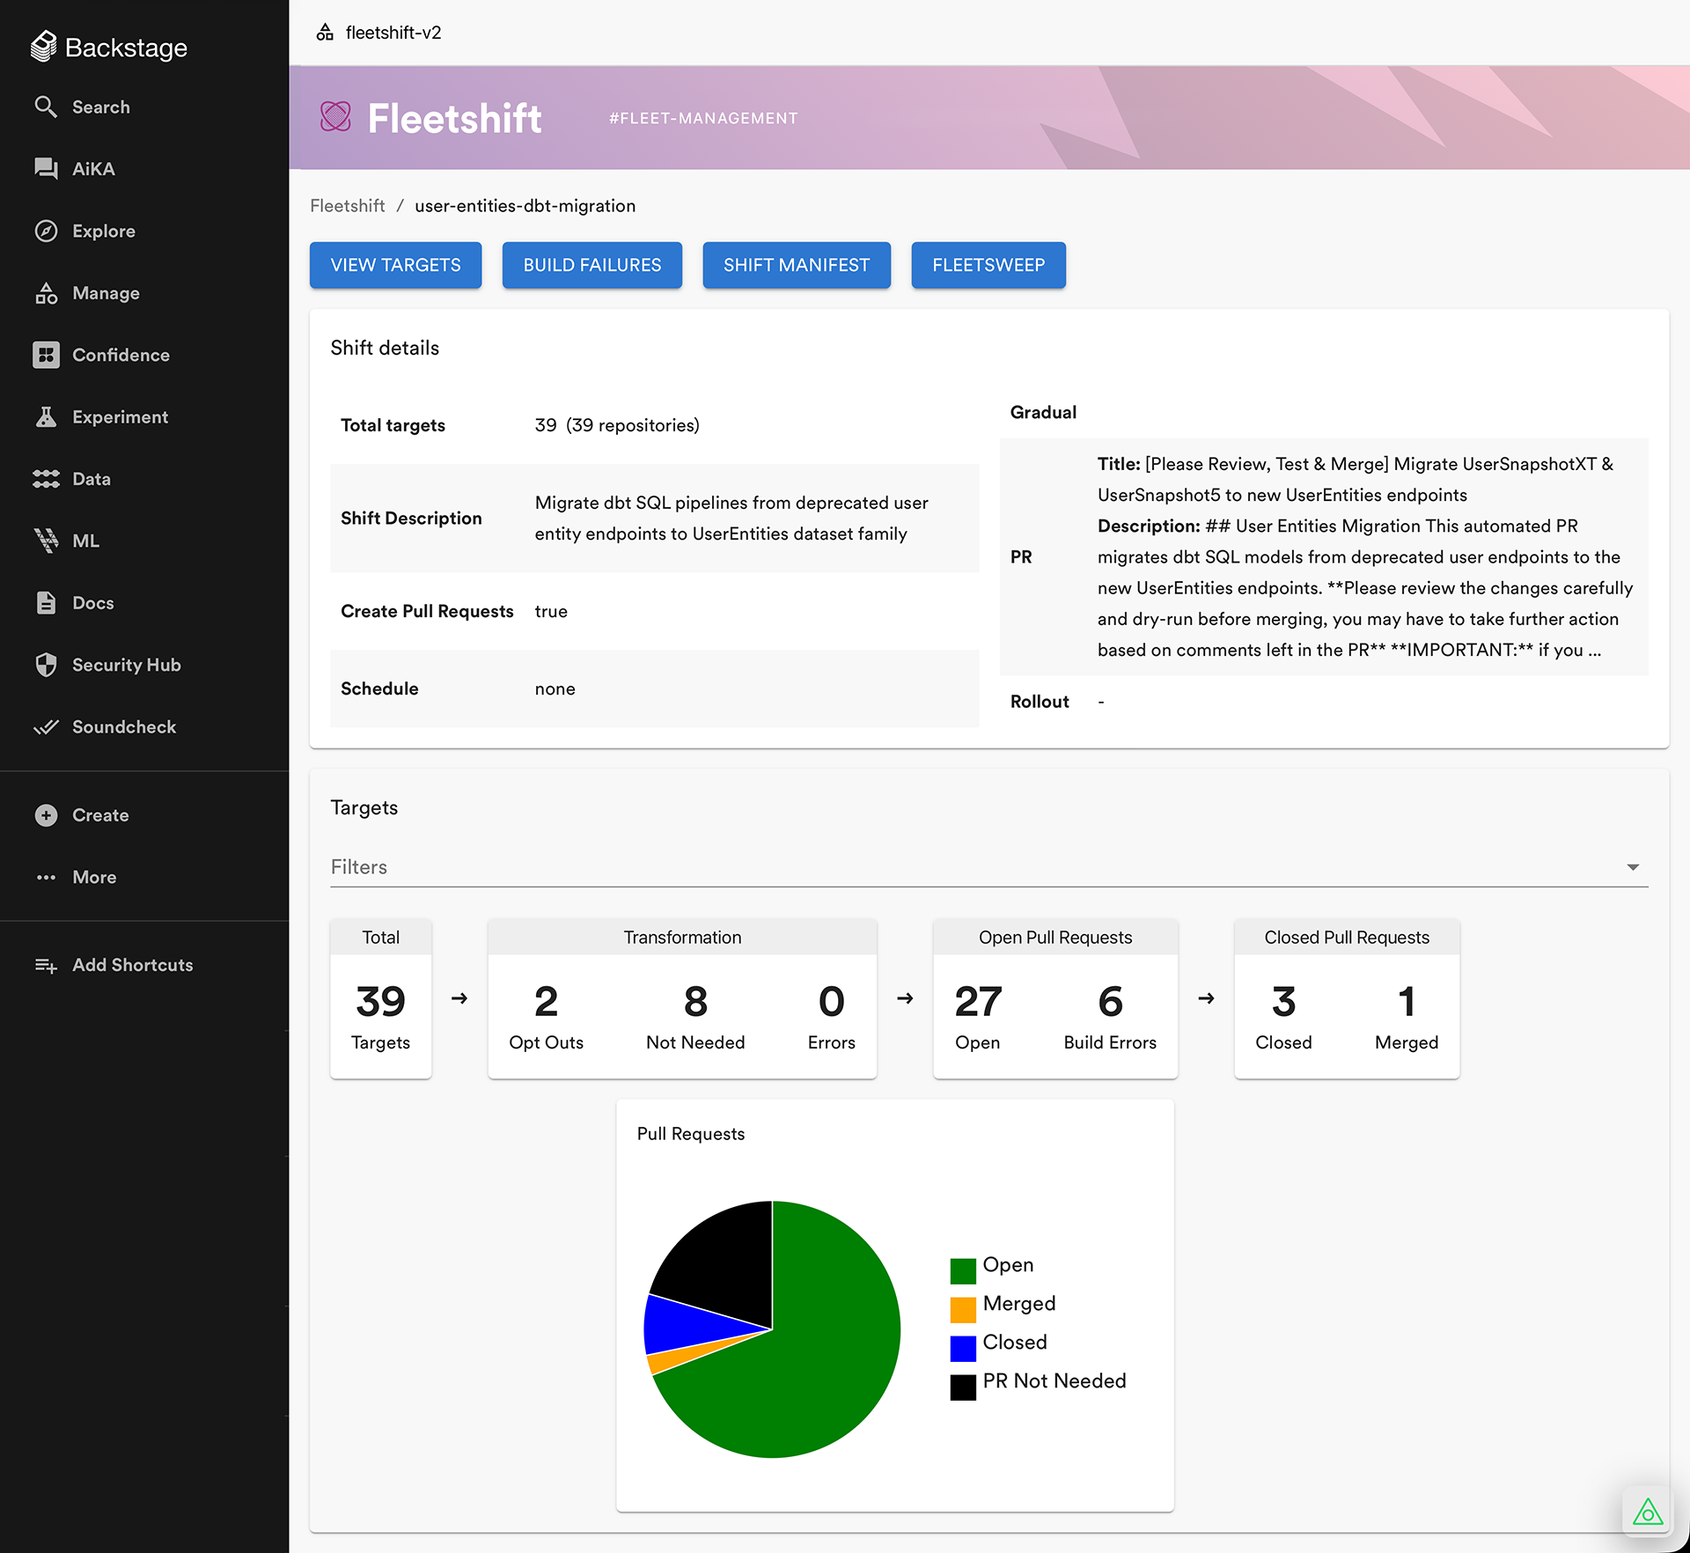1690x1553 pixels.
Task: Launch FLEETSWEEP
Action: pos(988,265)
